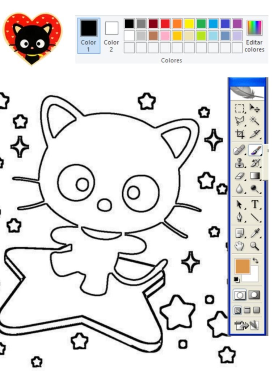Choose the dark red swatch
This screenshot has width=278, height=371.
pos(153,24)
